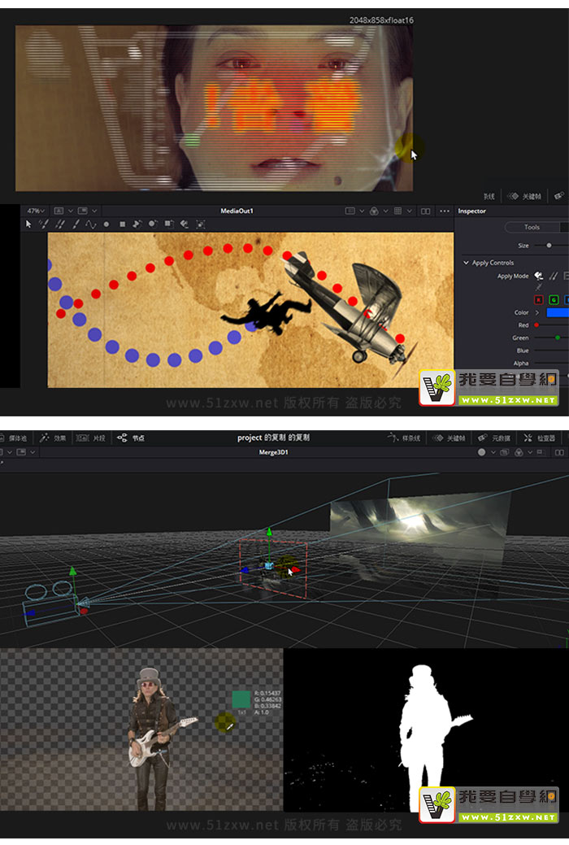Select the Copy Polyline paint tool
The width and height of the screenshot is (569, 845).
[137, 224]
